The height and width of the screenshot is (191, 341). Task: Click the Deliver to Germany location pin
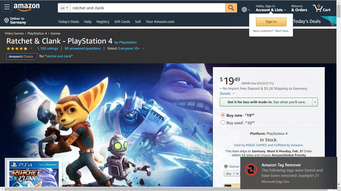coord(7,20)
